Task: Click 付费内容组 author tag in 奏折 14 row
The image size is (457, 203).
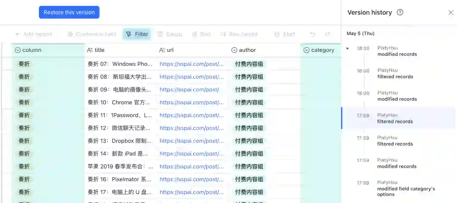Action: coord(249,154)
